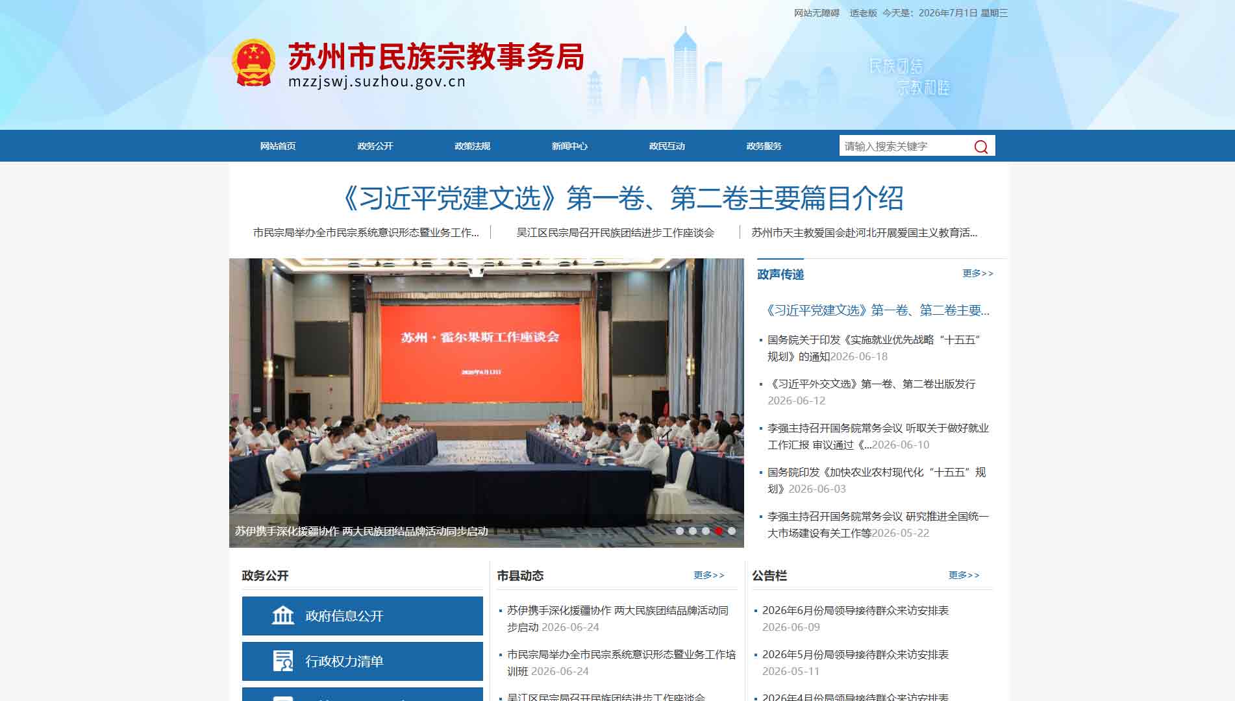The height and width of the screenshot is (701, 1235).
Task: Click the search keyword input field
Action: click(904, 146)
